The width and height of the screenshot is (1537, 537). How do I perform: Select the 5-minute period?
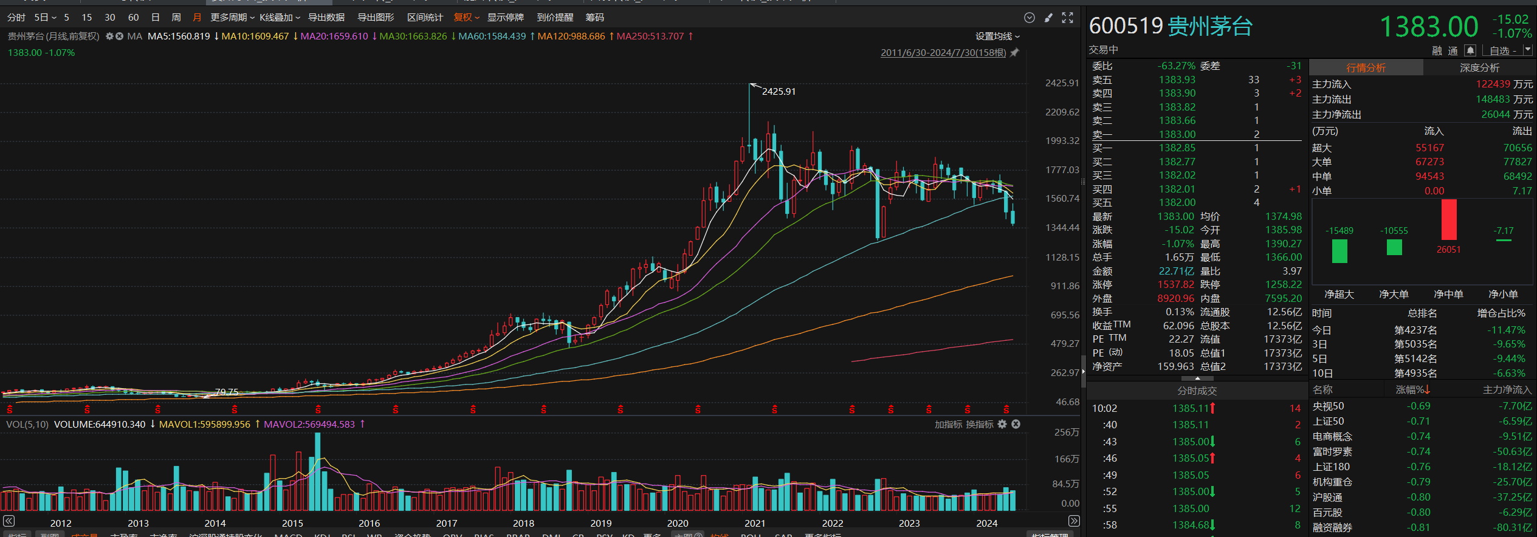(67, 18)
